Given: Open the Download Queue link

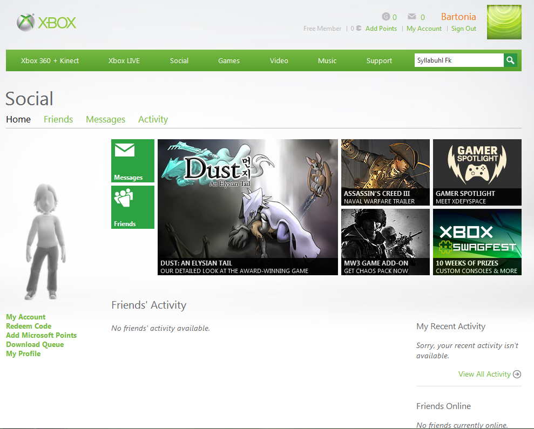Looking at the screenshot, I should pyautogui.click(x=35, y=345).
